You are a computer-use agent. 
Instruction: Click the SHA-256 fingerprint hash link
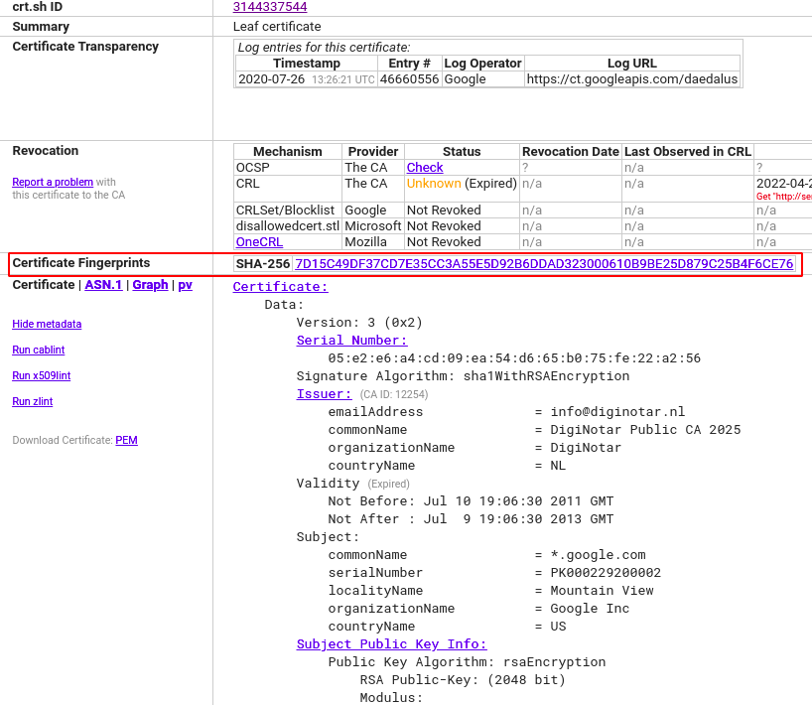pyautogui.click(x=544, y=264)
